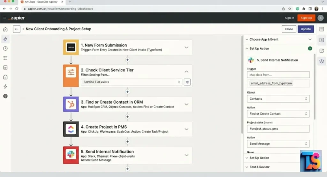Click the ClickUp icon on step 4
Viewport: 327px width, 177px height.
71,129
